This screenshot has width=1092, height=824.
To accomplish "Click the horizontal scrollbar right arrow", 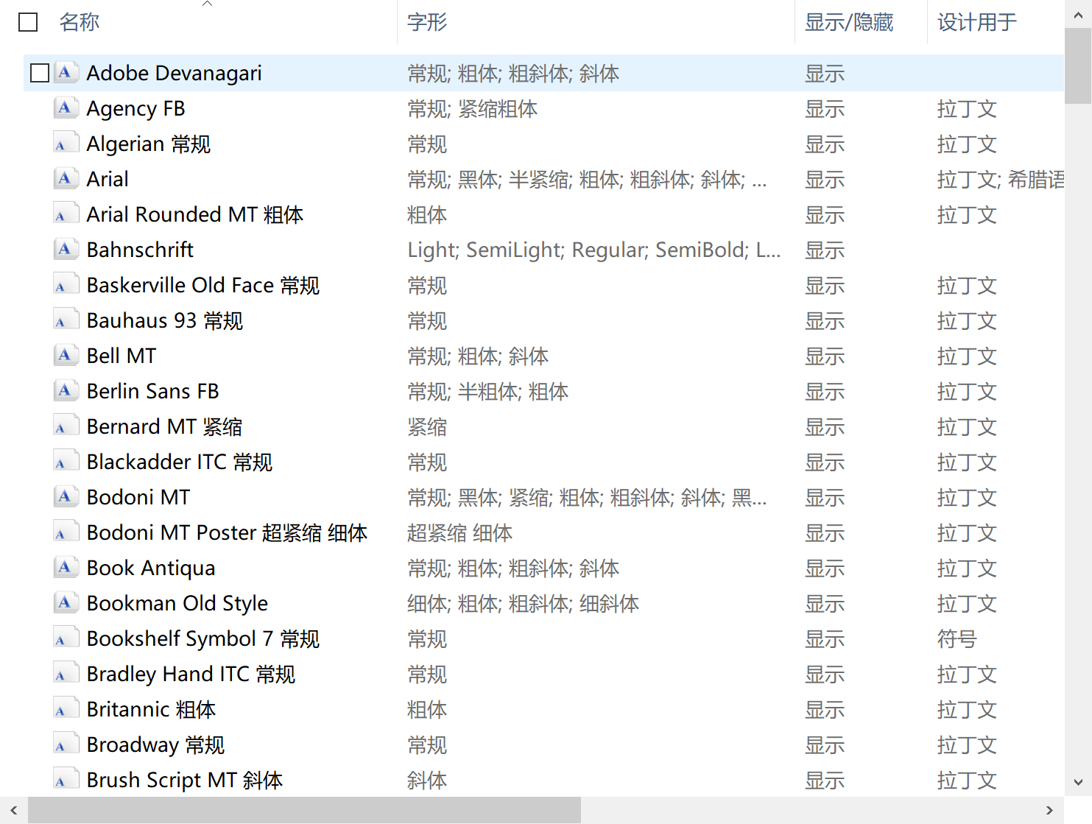I will [x=1050, y=810].
